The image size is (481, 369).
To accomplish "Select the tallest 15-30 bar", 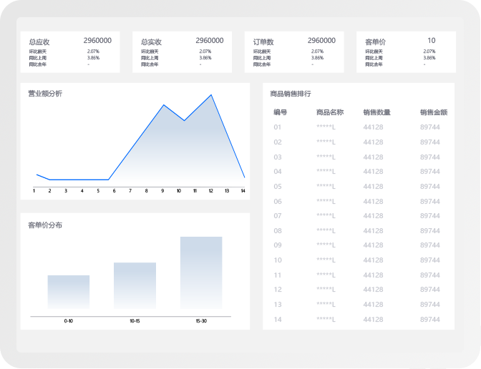I will 201,272.
